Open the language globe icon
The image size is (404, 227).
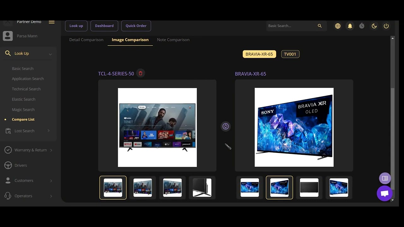[338, 26]
